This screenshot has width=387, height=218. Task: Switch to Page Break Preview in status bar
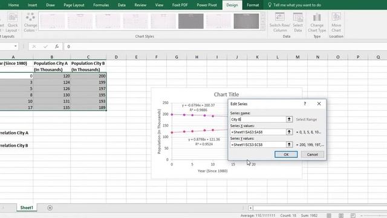pyautogui.click(x=353, y=216)
